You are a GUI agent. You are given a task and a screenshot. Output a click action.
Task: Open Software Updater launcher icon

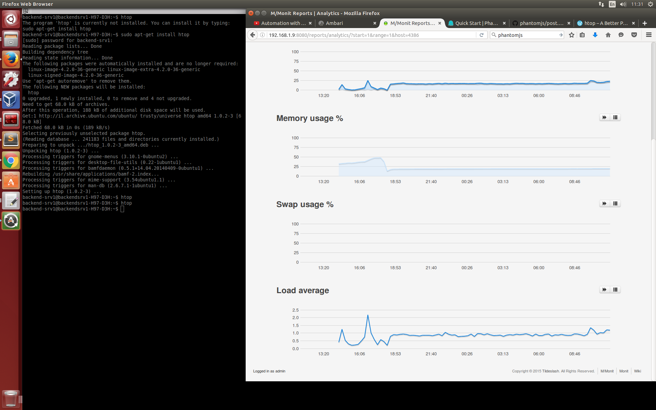click(11, 221)
